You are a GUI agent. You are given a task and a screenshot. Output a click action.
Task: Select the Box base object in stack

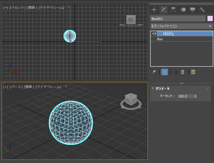tap(182, 39)
